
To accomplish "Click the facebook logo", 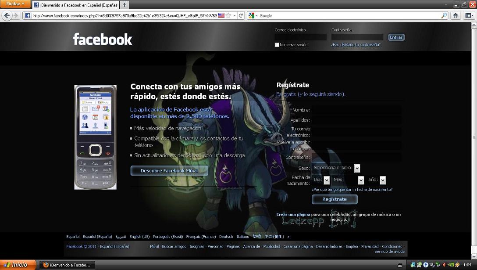I will [x=103, y=40].
